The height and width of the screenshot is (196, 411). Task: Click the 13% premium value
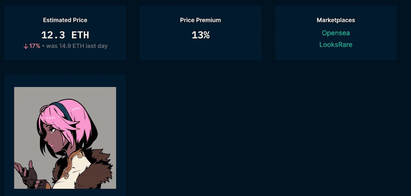tap(200, 35)
